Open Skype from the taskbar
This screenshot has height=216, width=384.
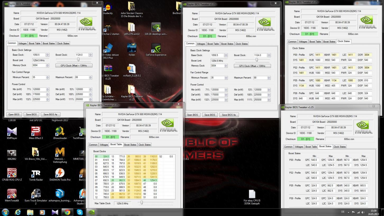pyautogui.click(x=80, y=212)
